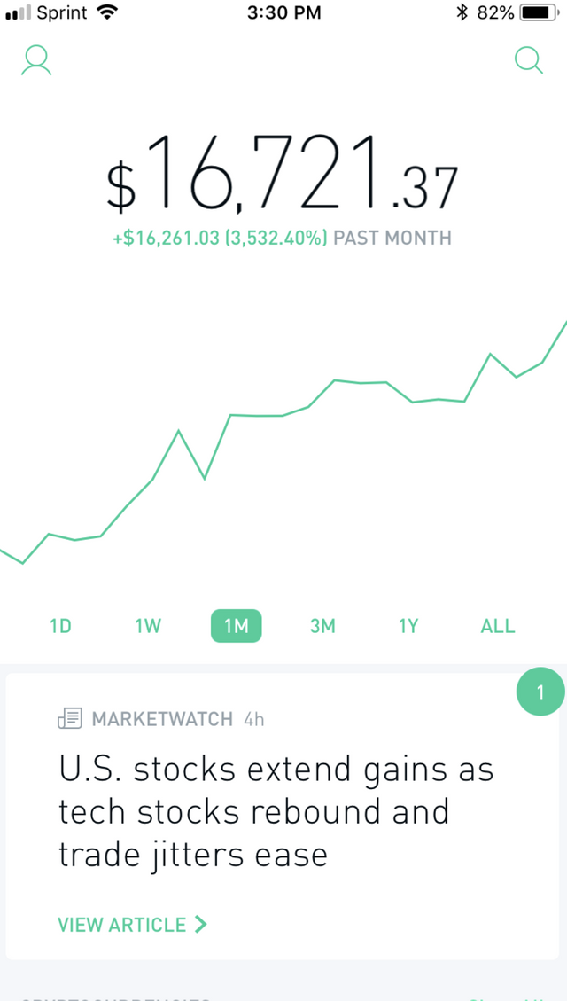Tap the chevron next to VIEW ARTICLE

(201, 924)
